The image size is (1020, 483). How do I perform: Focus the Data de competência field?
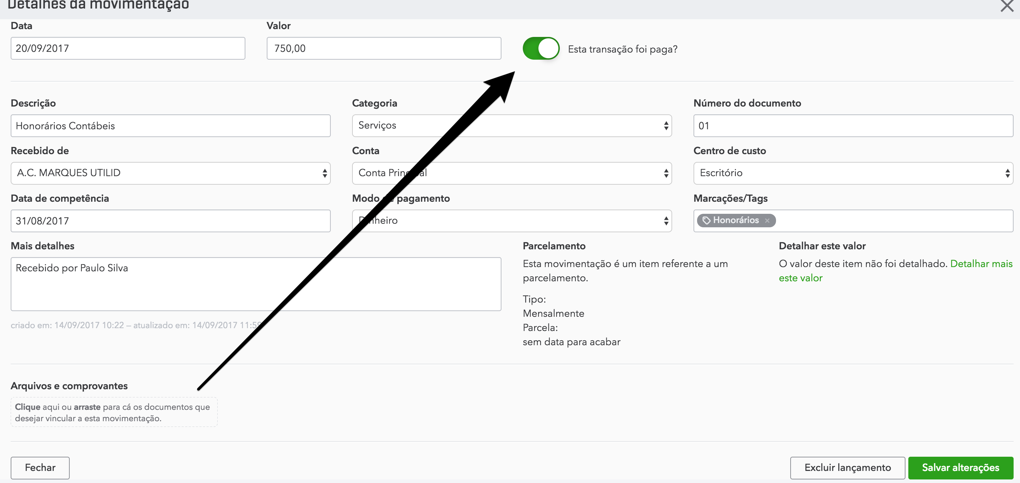(170, 221)
